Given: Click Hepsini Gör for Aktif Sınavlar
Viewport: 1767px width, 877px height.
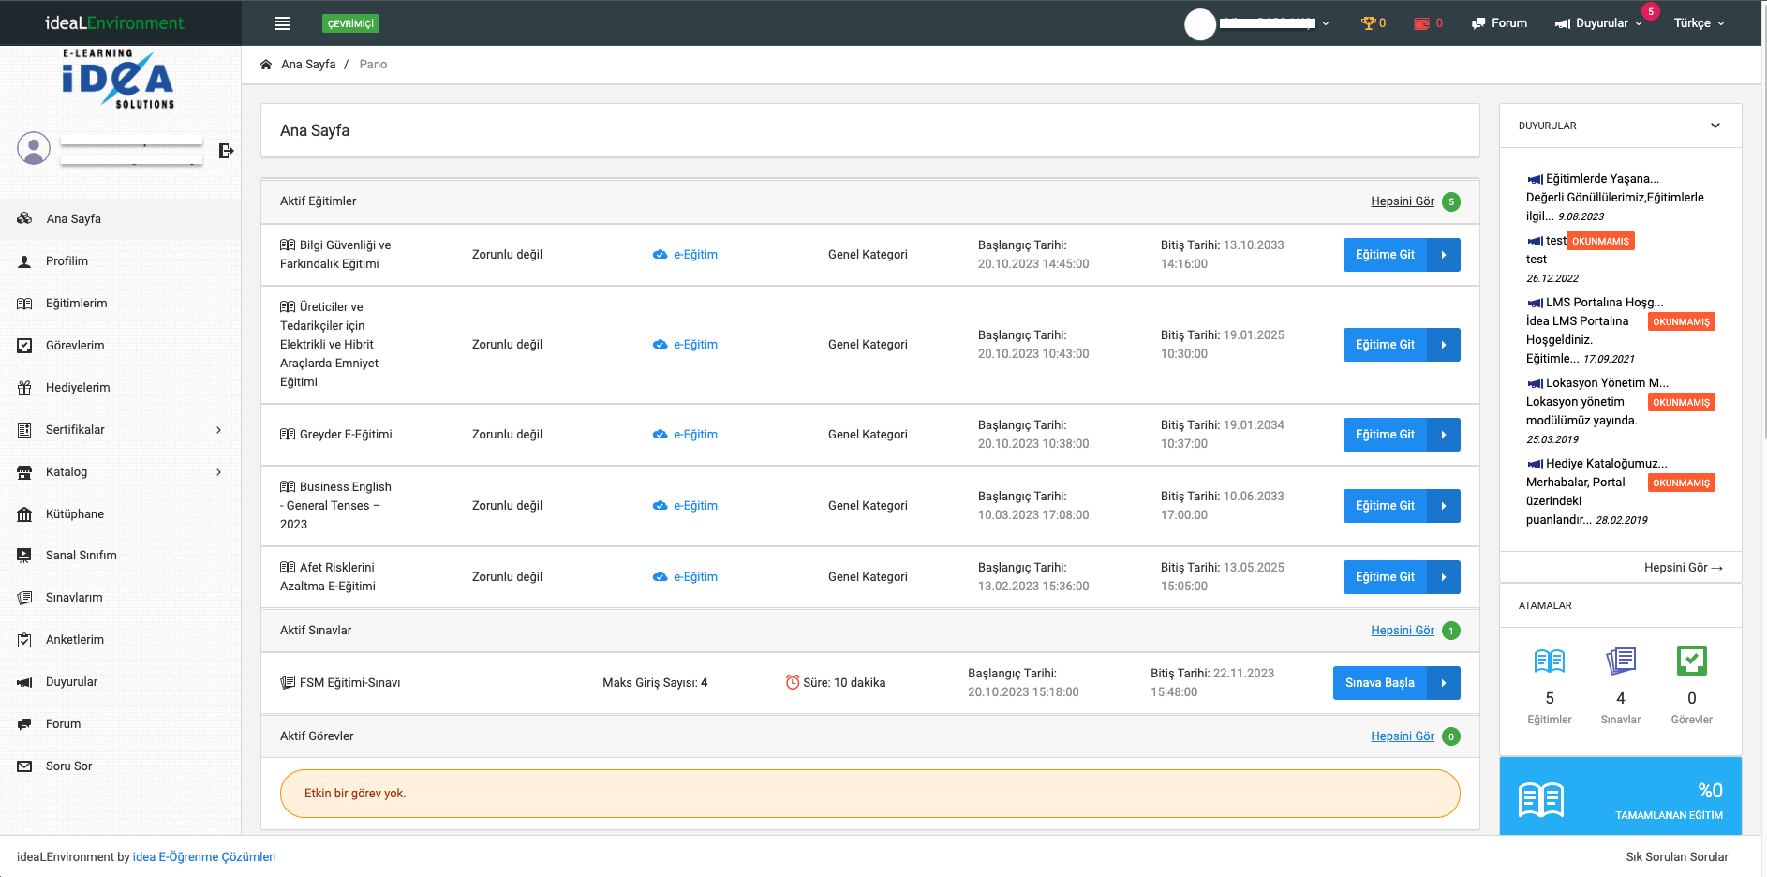Looking at the screenshot, I should pos(1402,631).
